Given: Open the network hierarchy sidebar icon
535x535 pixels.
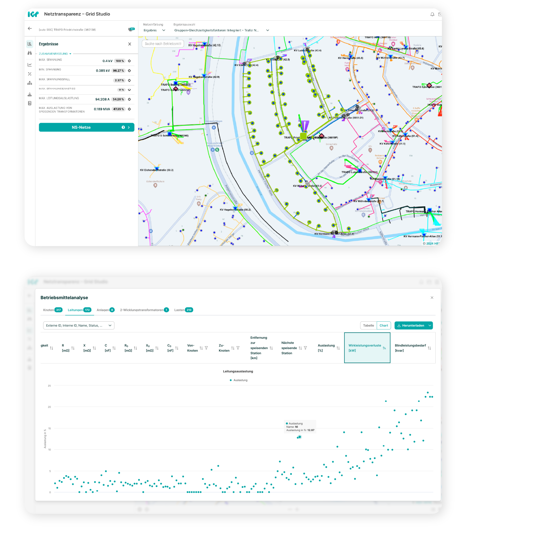Looking at the screenshot, I should pyautogui.click(x=30, y=83).
